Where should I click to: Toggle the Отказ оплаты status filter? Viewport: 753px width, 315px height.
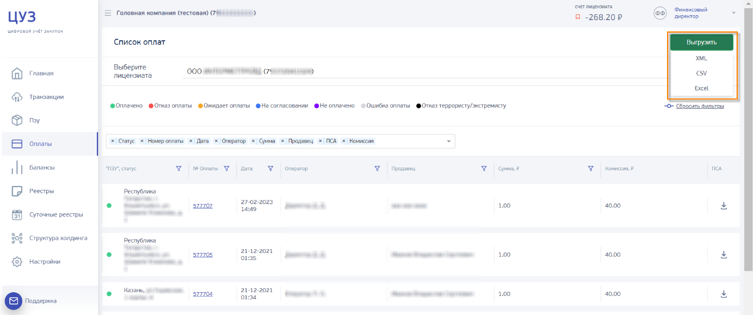[x=170, y=106]
